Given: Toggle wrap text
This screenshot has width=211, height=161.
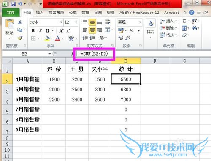Looking at the screenshot, I should (x=108, y=22).
